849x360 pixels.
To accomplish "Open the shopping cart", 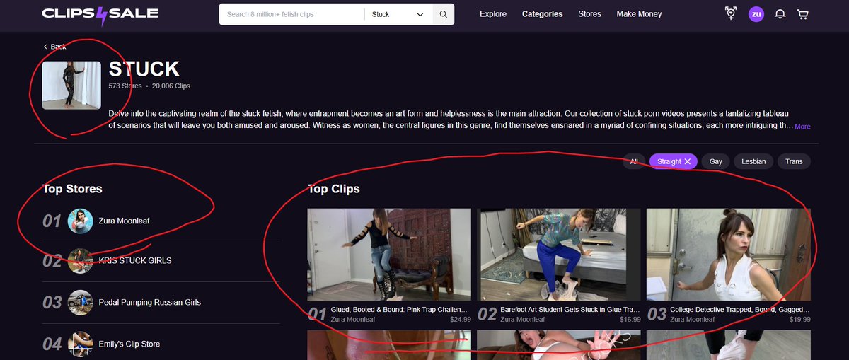I will (802, 14).
